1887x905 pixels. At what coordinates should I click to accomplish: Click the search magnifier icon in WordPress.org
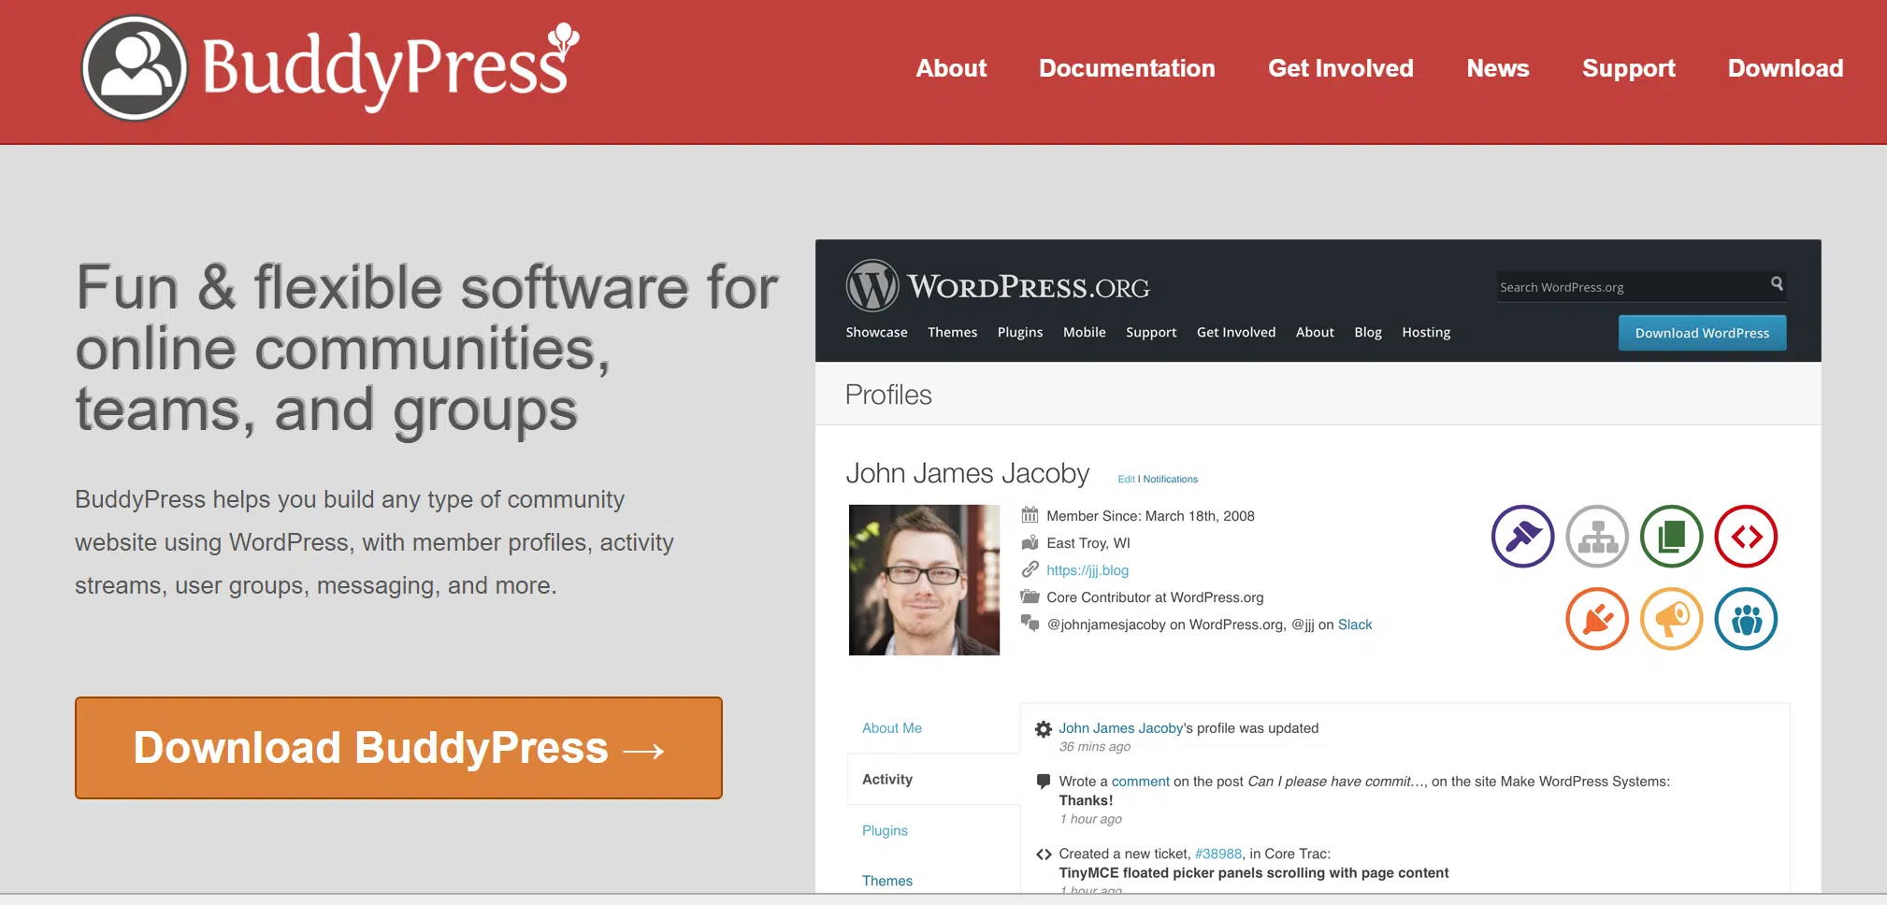pos(1777,283)
